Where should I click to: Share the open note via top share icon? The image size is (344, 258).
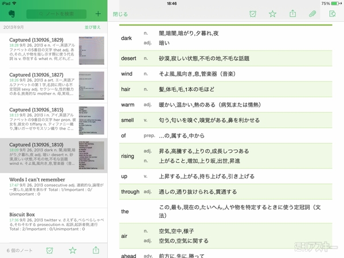click(x=292, y=14)
